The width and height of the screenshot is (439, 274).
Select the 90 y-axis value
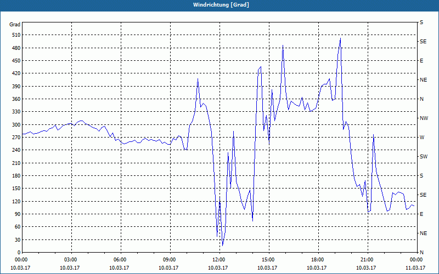[x=18, y=214]
